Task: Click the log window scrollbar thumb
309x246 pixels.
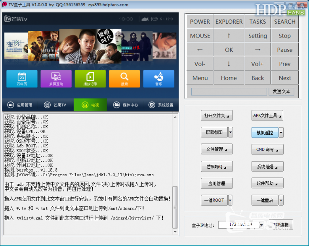Action: pos(175,207)
